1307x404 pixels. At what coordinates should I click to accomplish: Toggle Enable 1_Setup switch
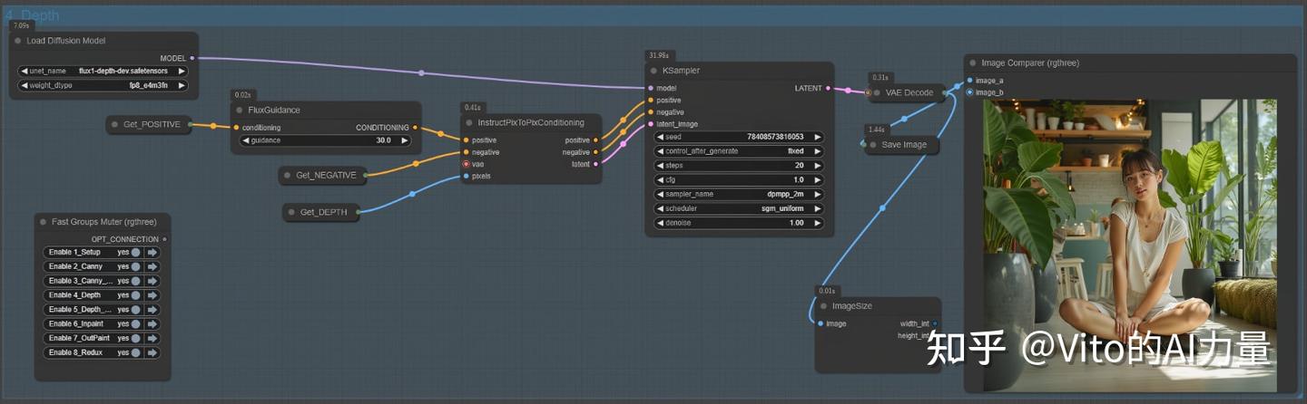tap(136, 253)
